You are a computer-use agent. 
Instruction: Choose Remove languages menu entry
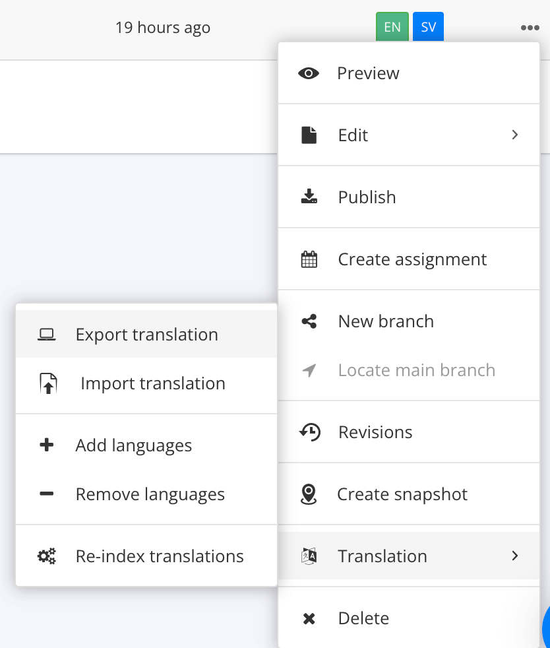[x=150, y=494]
